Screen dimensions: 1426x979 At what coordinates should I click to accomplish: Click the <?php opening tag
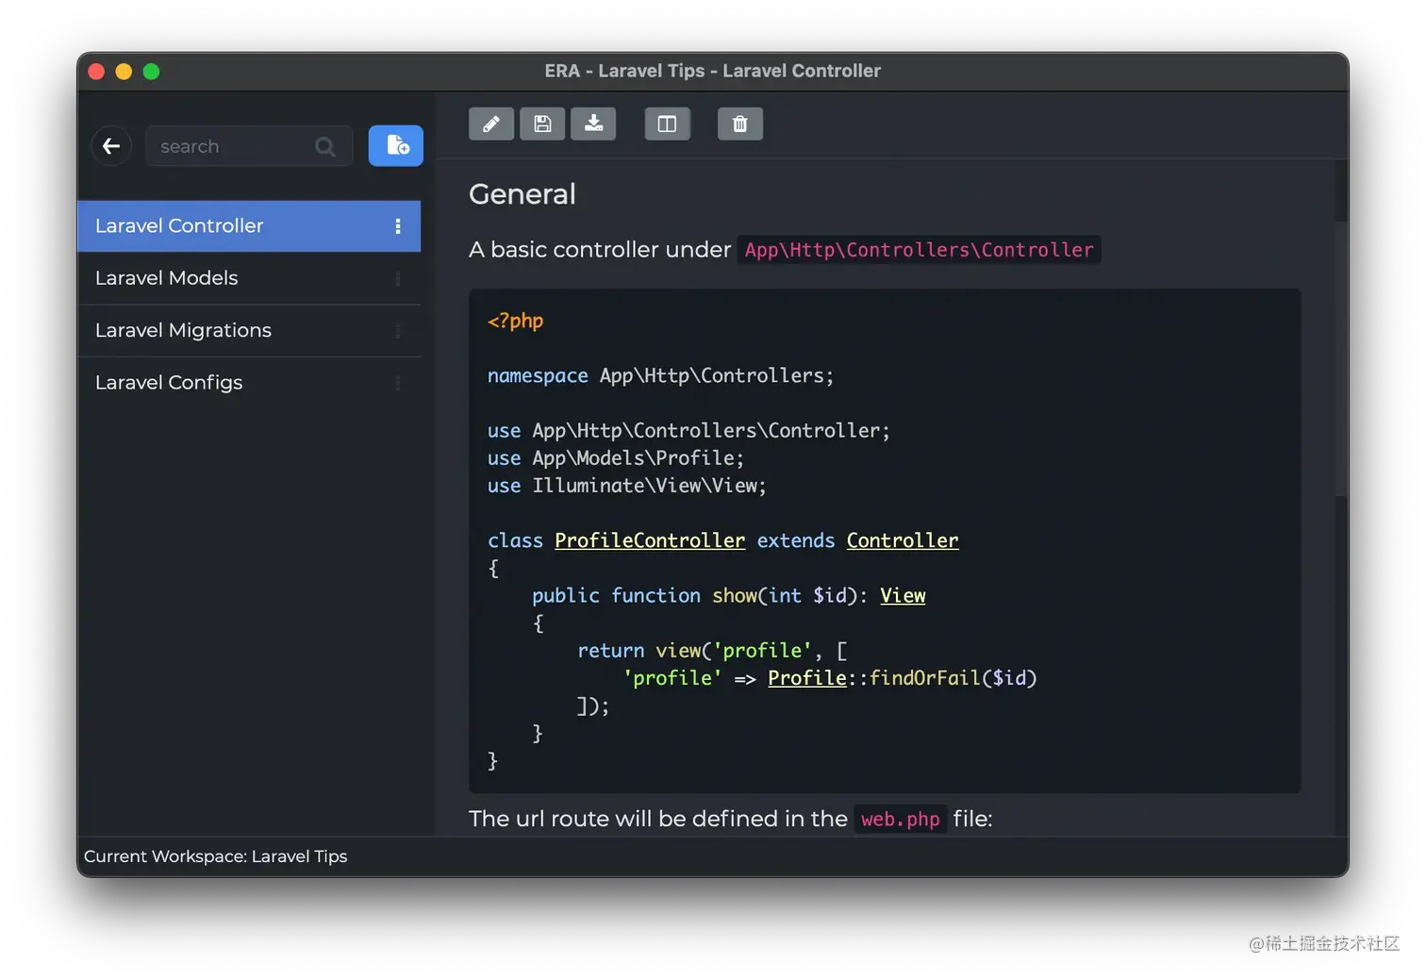(x=515, y=321)
